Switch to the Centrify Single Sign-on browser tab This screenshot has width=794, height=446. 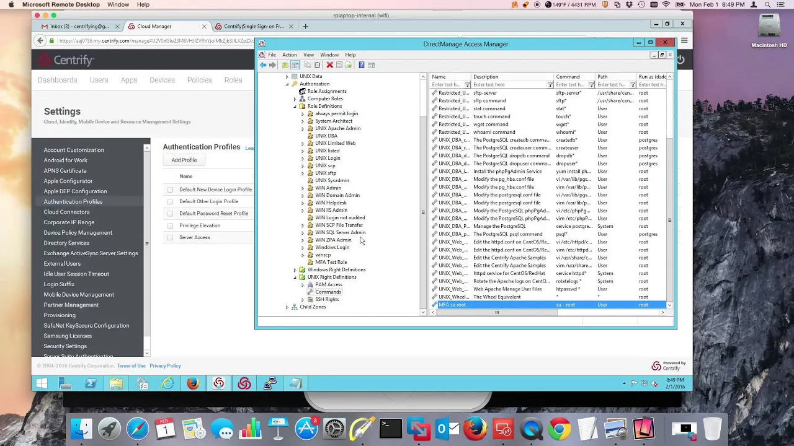(253, 27)
